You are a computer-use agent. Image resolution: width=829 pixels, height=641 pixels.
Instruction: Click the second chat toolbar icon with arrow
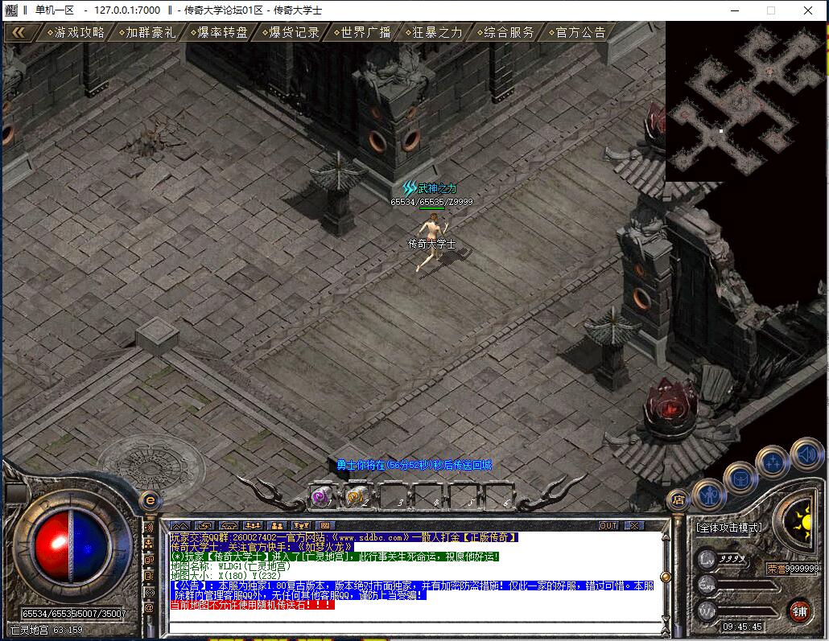[204, 526]
